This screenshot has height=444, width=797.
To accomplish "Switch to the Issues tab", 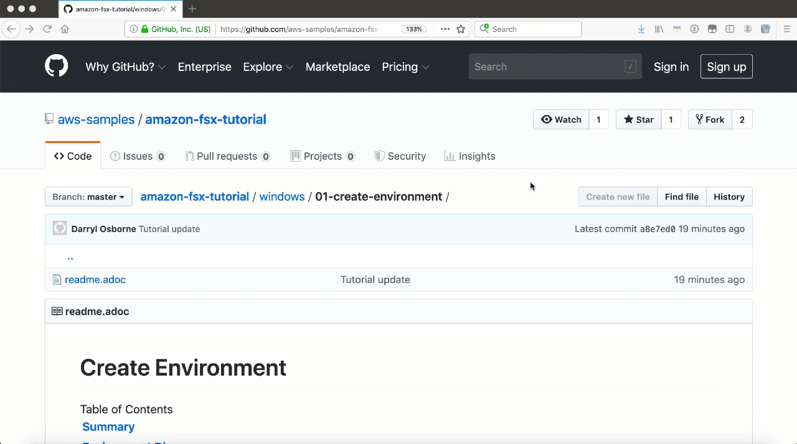I will tap(138, 156).
